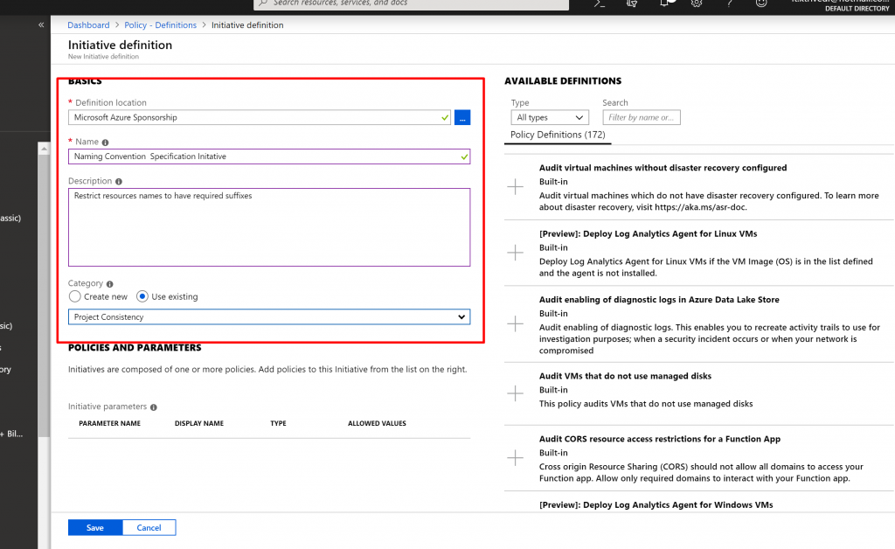Add the Audit CORS resource access policy
Screen dimensions: 895x549
[516, 458]
